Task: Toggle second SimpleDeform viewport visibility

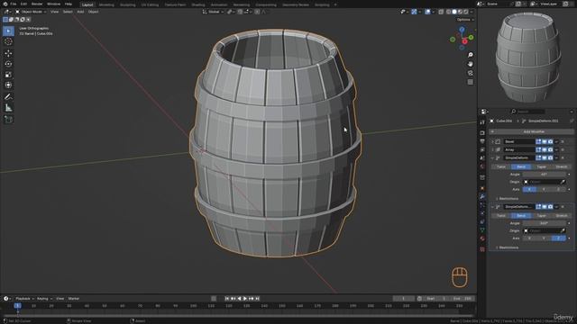Action: coord(545,207)
